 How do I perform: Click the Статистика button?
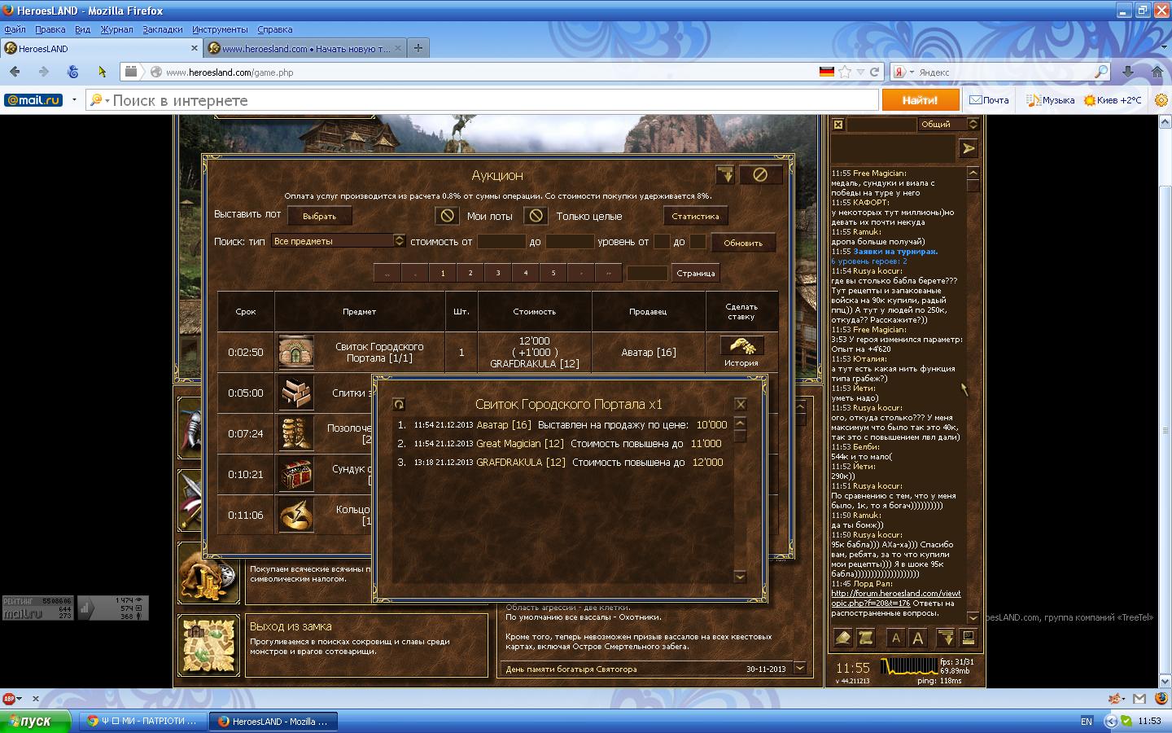pos(695,216)
